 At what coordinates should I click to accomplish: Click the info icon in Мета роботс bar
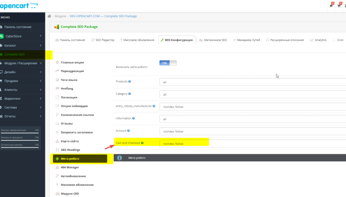(x=119, y=158)
